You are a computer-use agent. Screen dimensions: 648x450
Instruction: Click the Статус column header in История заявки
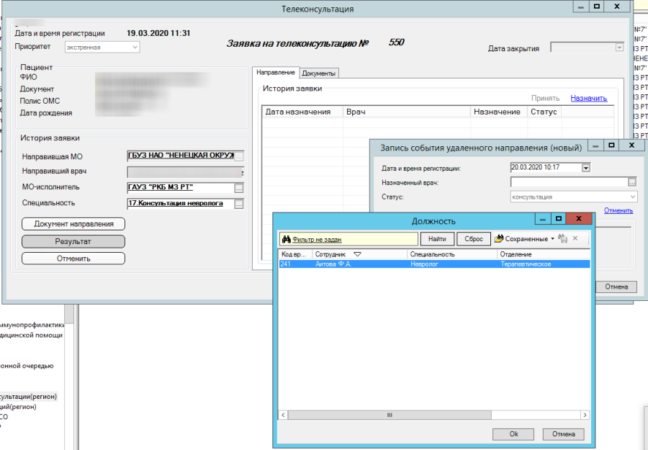(x=544, y=112)
